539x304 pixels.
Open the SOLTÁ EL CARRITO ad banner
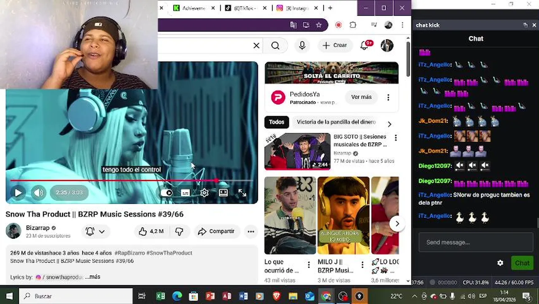click(331, 73)
